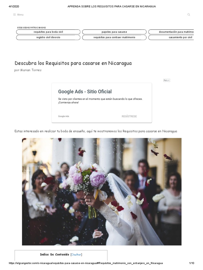Choose 'registro civil divorcio' suggestion
This screenshot has height=270, width=203.
coord(48,37)
